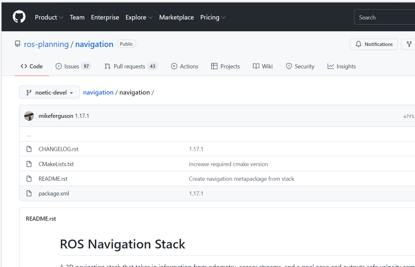Open the Security tab

pyautogui.click(x=300, y=66)
